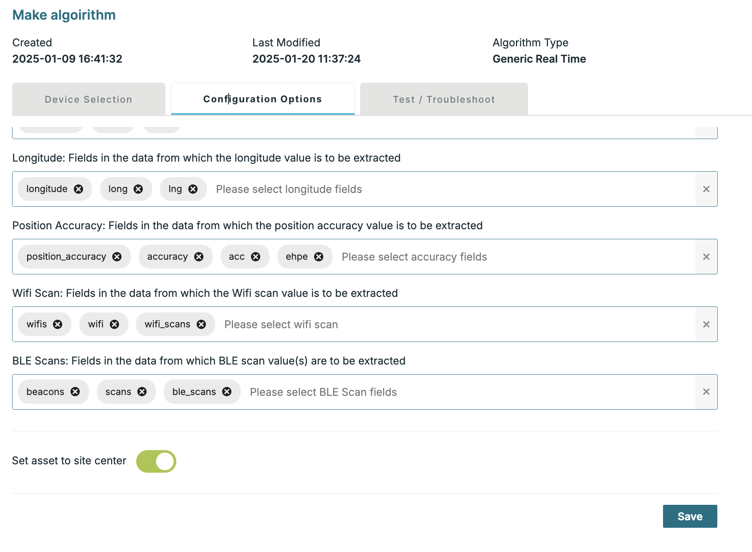Delete the 'position_accuracy' tag
The height and width of the screenshot is (552, 752).
117,257
